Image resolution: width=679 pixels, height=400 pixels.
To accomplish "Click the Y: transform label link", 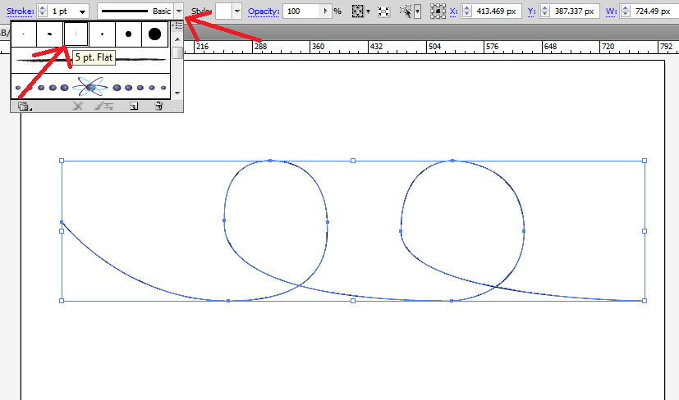I will tap(531, 11).
